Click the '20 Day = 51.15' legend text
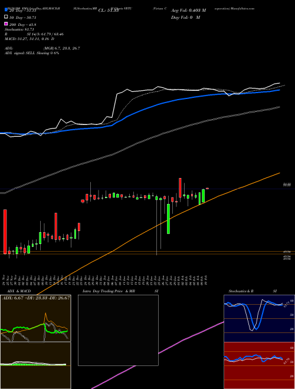The height and width of the screenshot is (389, 295). 22,11
